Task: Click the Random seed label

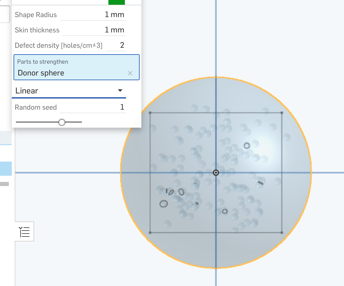Action: (x=36, y=107)
